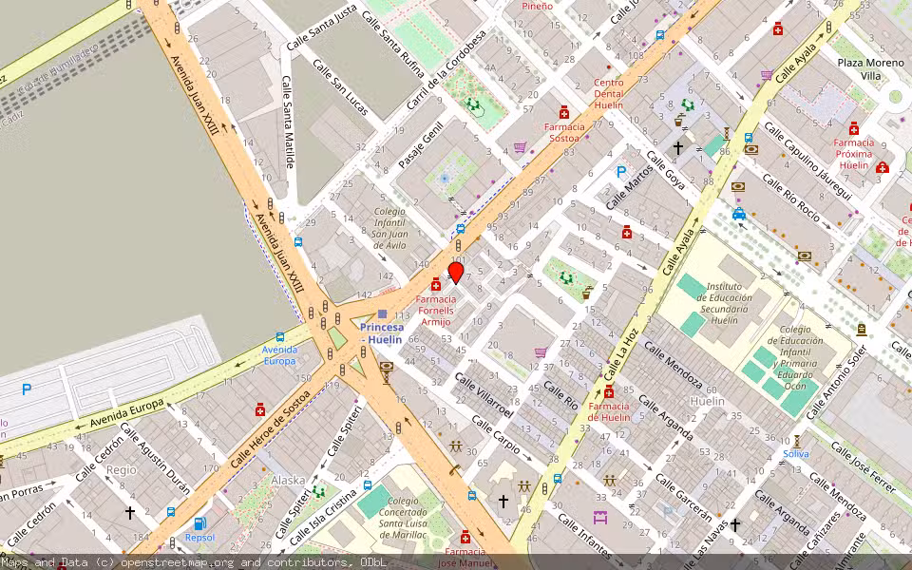The height and width of the screenshot is (570, 912).
Task: Click the Calle Villarroel label
Action: point(484,395)
